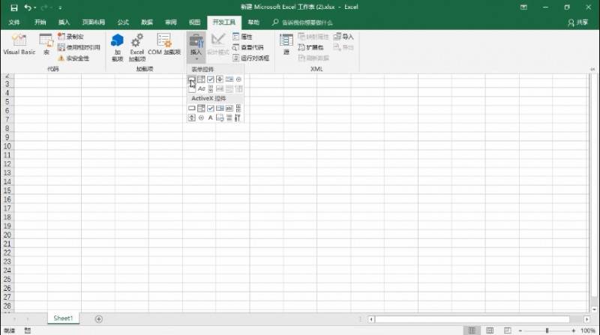Open Customize Quick Access Toolbar dropdown
The image size is (600, 335).
(60, 7)
